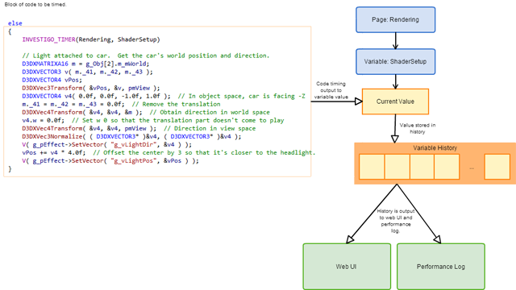Select the Variable History title
Screen dimensions: 516x290
[x=435, y=148]
